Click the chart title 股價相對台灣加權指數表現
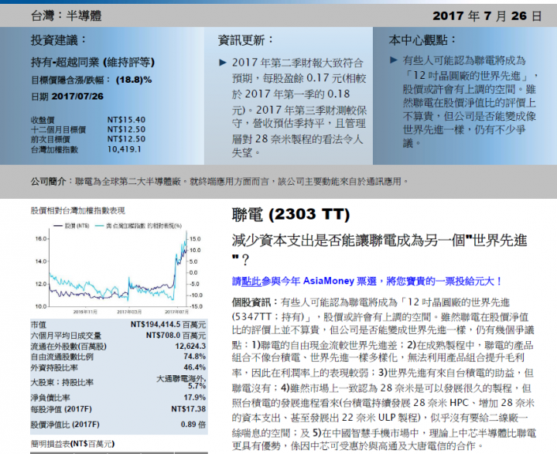 click(78, 210)
